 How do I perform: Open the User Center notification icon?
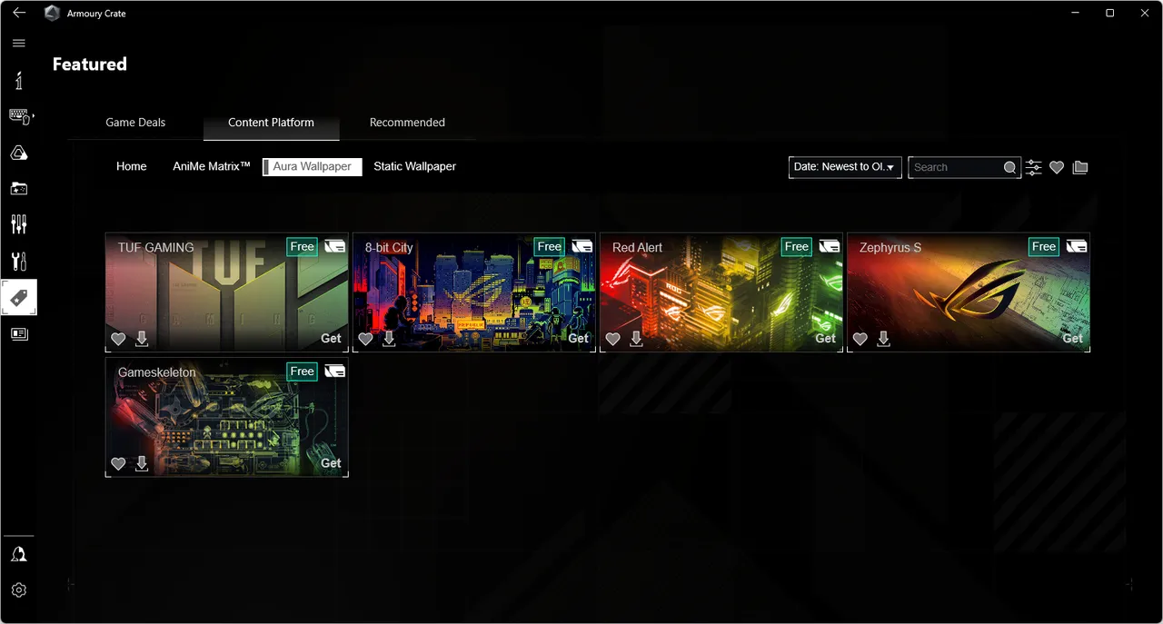[19, 554]
